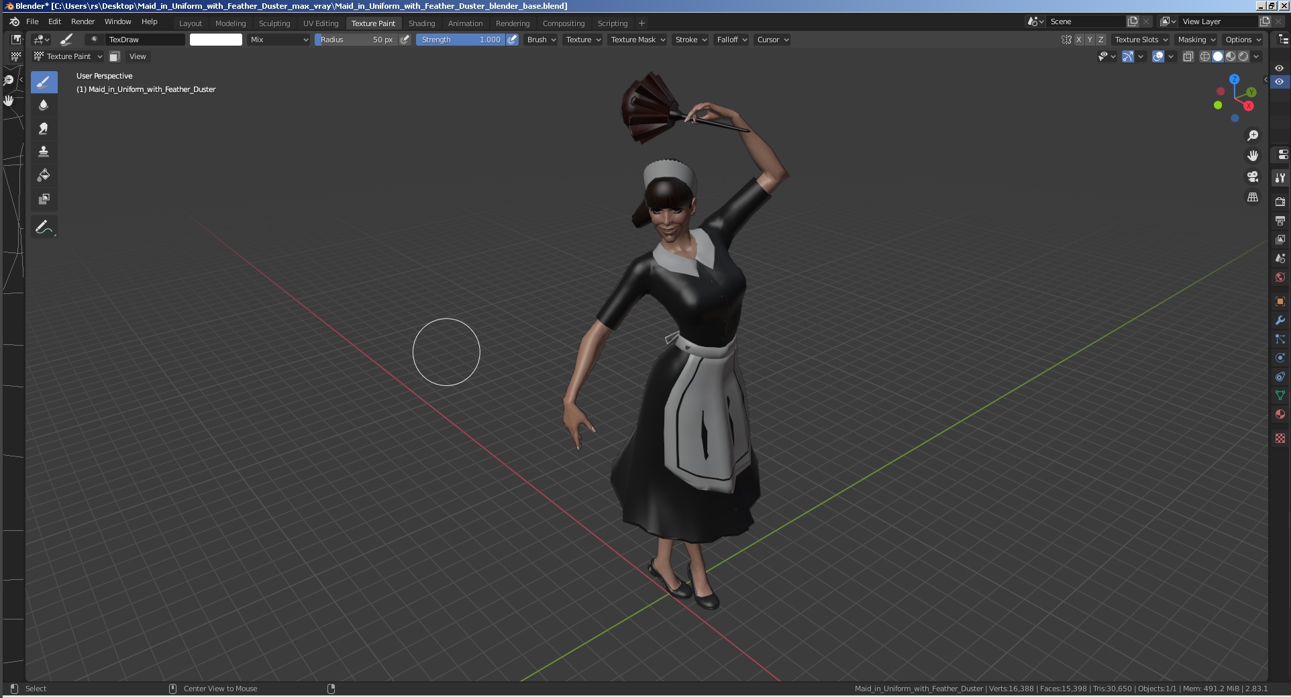Open the Texture Paint mode selector
Viewport: 1291px width, 698px height.
click(68, 56)
